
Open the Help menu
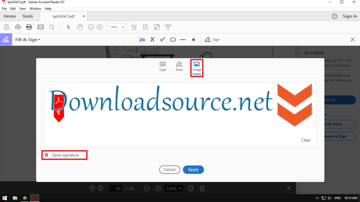(48, 9)
